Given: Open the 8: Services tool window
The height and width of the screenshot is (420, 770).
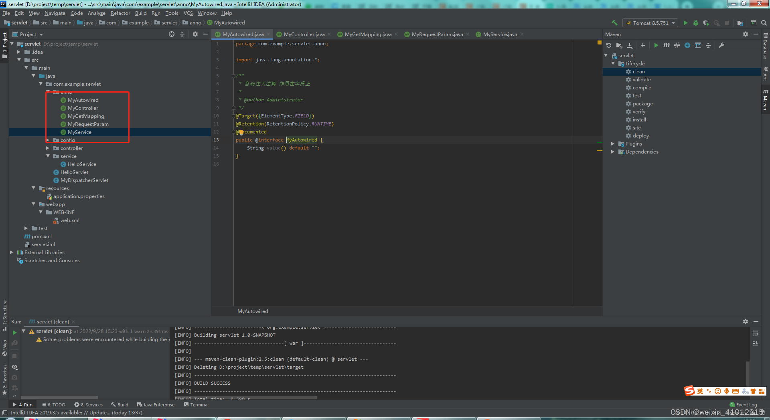Looking at the screenshot, I should [89, 404].
